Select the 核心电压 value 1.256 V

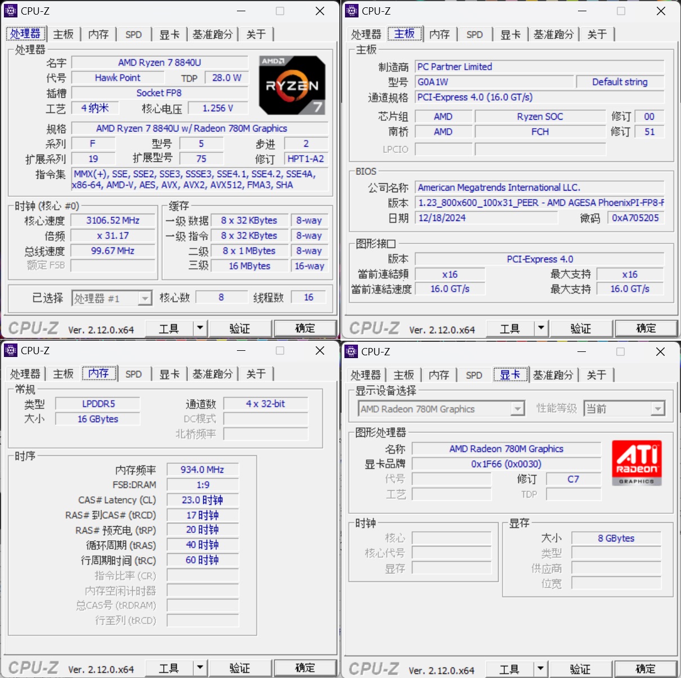point(218,108)
